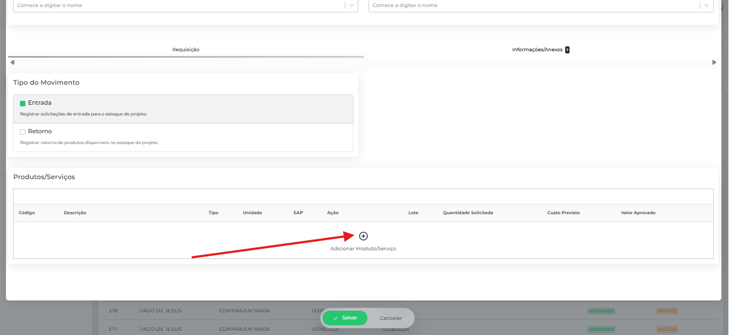The height and width of the screenshot is (335, 730).
Task: Click the Descrição column header
Action: coord(75,213)
